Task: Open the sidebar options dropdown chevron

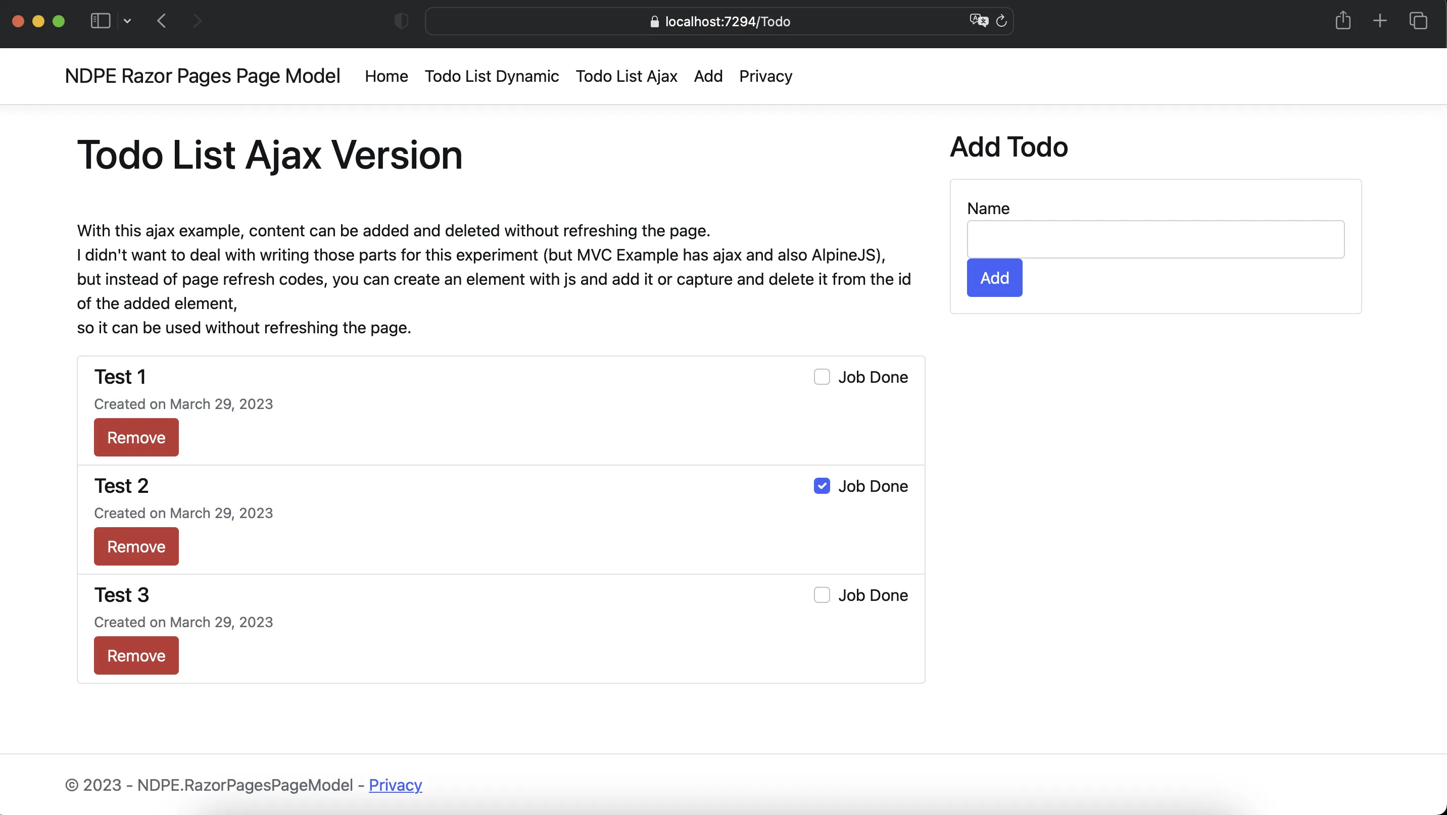Action: [127, 21]
